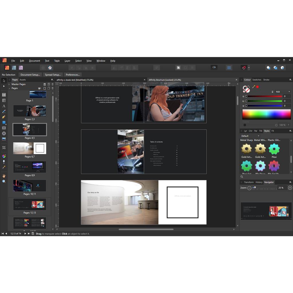Activate the Vector Crop tool
This screenshot has width=293, height=293.
point(4,148)
